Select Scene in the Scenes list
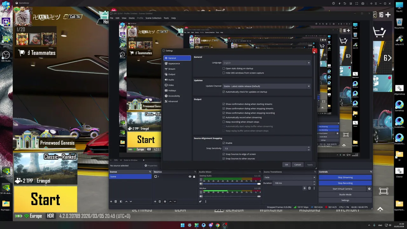This screenshot has height=229, width=407. tap(130, 177)
